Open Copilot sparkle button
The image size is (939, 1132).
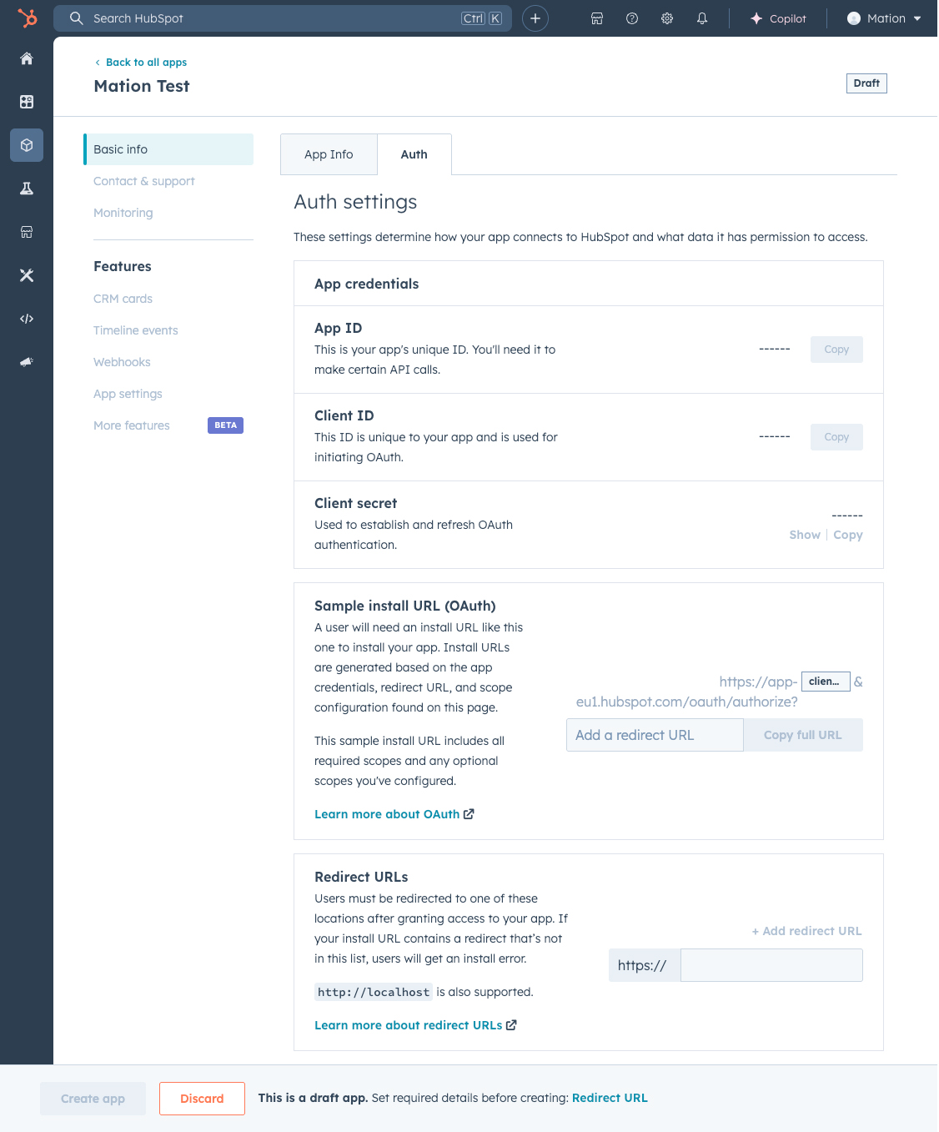(x=778, y=18)
